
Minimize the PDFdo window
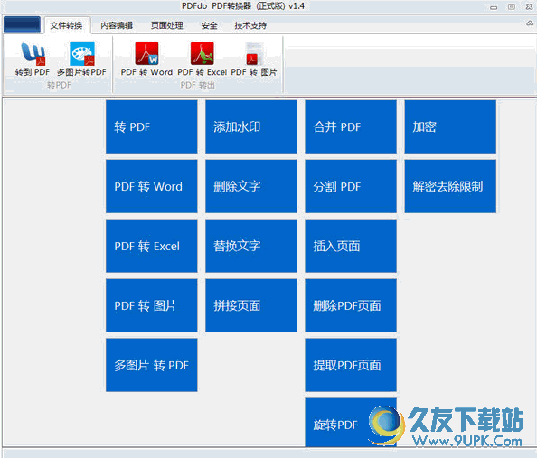pyautogui.click(x=494, y=7)
